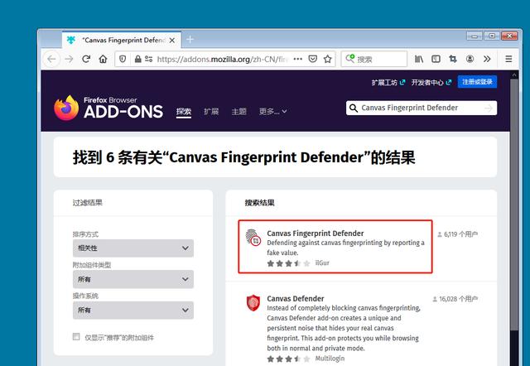Viewport: 530px width, 366px height.
Task: Go to the browser home page icon
Action: 103,59
